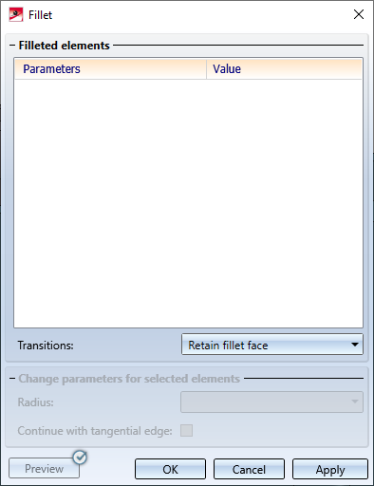Close the Fillet dialog with the X

coord(359,14)
